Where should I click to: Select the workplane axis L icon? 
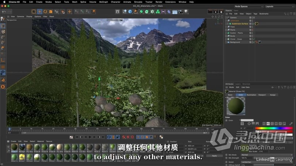3,60
